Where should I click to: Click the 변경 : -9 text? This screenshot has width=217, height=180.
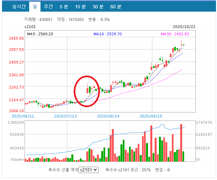pos(162,170)
